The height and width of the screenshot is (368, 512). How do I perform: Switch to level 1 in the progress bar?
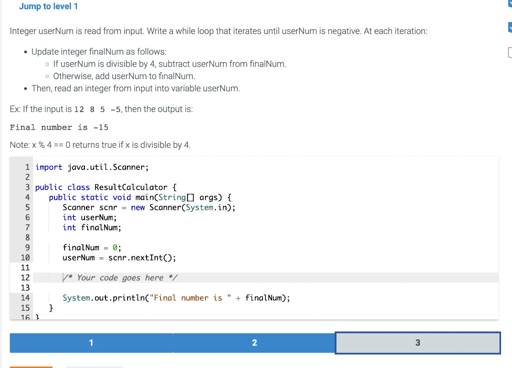pyautogui.click(x=91, y=342)
